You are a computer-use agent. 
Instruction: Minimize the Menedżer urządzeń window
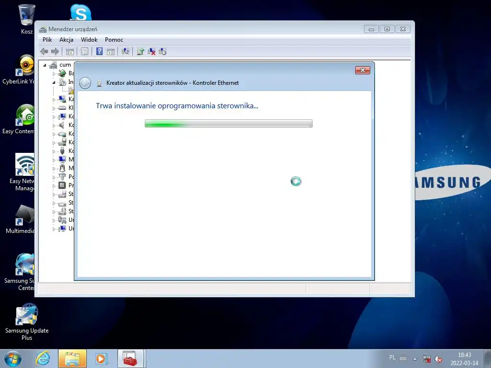pos(372,29)
